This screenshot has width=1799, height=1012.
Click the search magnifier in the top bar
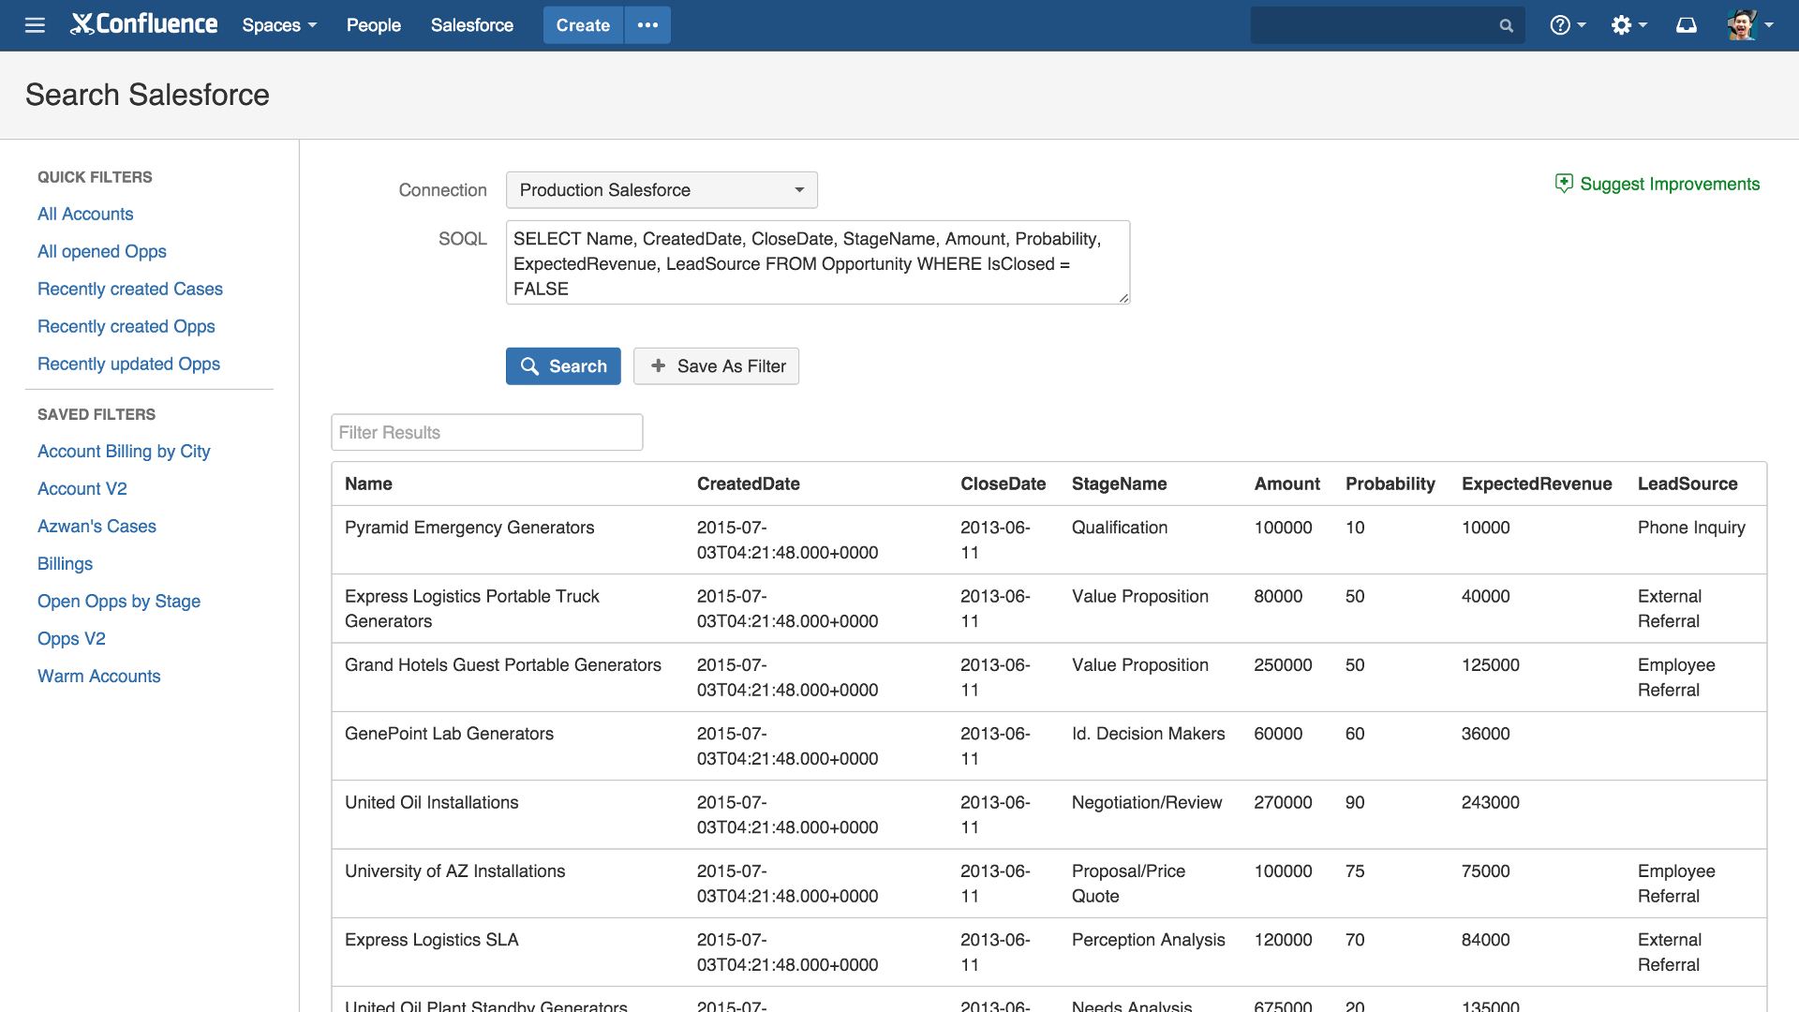[x=1506, y=25]
